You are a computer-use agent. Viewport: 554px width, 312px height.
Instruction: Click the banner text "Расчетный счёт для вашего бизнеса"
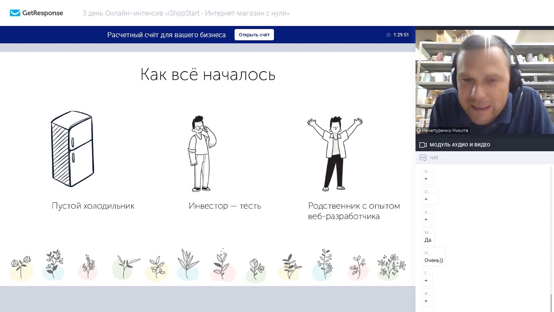point(167,35)
